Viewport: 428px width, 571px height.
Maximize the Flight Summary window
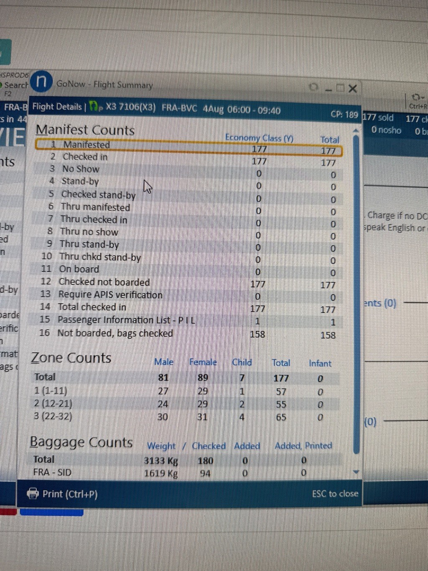click(x=341, y=88)
